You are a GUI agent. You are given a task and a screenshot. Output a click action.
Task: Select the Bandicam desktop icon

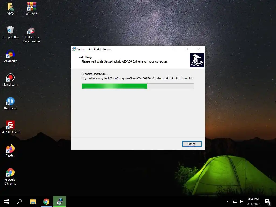pos(11,80)
